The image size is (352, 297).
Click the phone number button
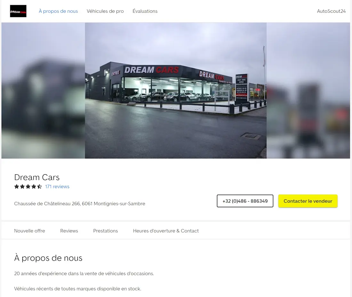tap(245, 201)
